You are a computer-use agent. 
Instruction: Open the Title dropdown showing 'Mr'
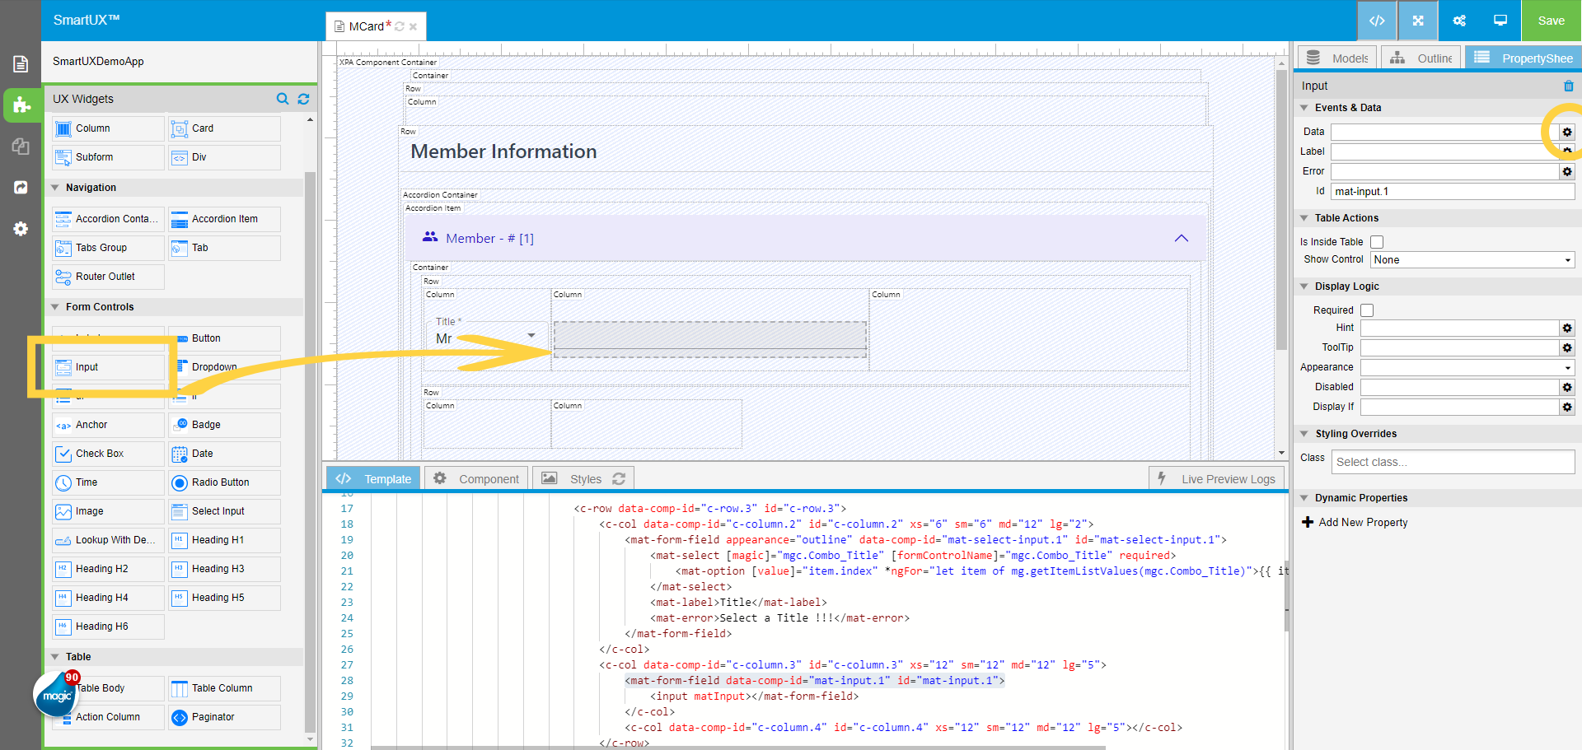coord(531,336)
